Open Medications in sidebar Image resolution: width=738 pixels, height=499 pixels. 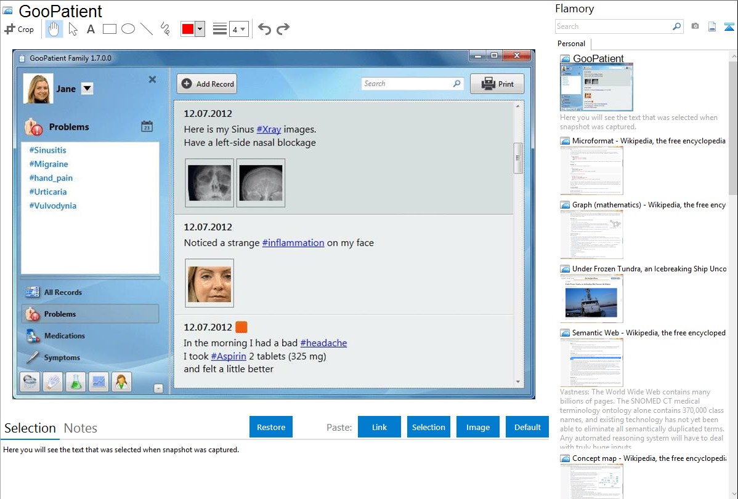click(x=90, y=335)
